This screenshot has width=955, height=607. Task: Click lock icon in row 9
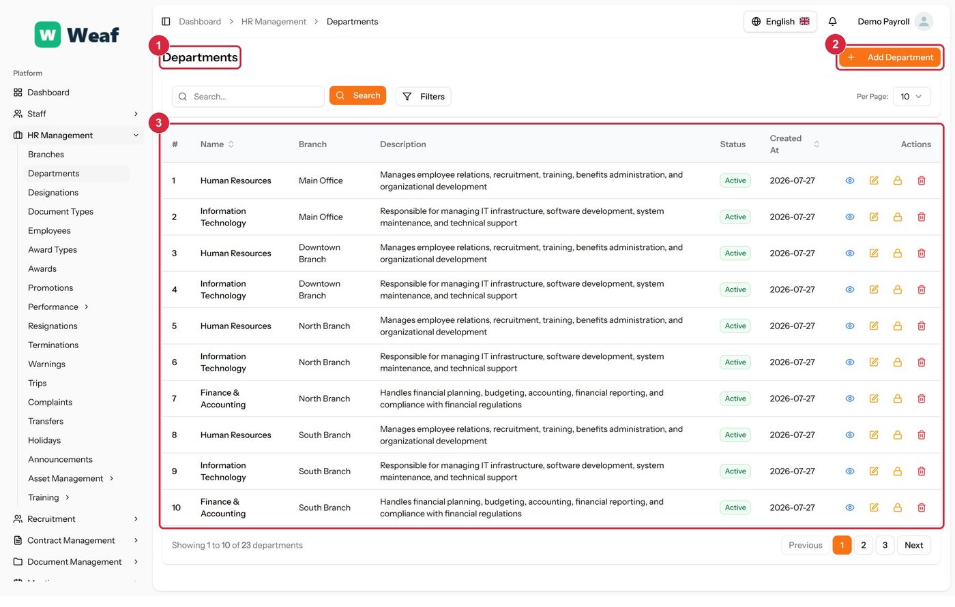coord(898,471)
